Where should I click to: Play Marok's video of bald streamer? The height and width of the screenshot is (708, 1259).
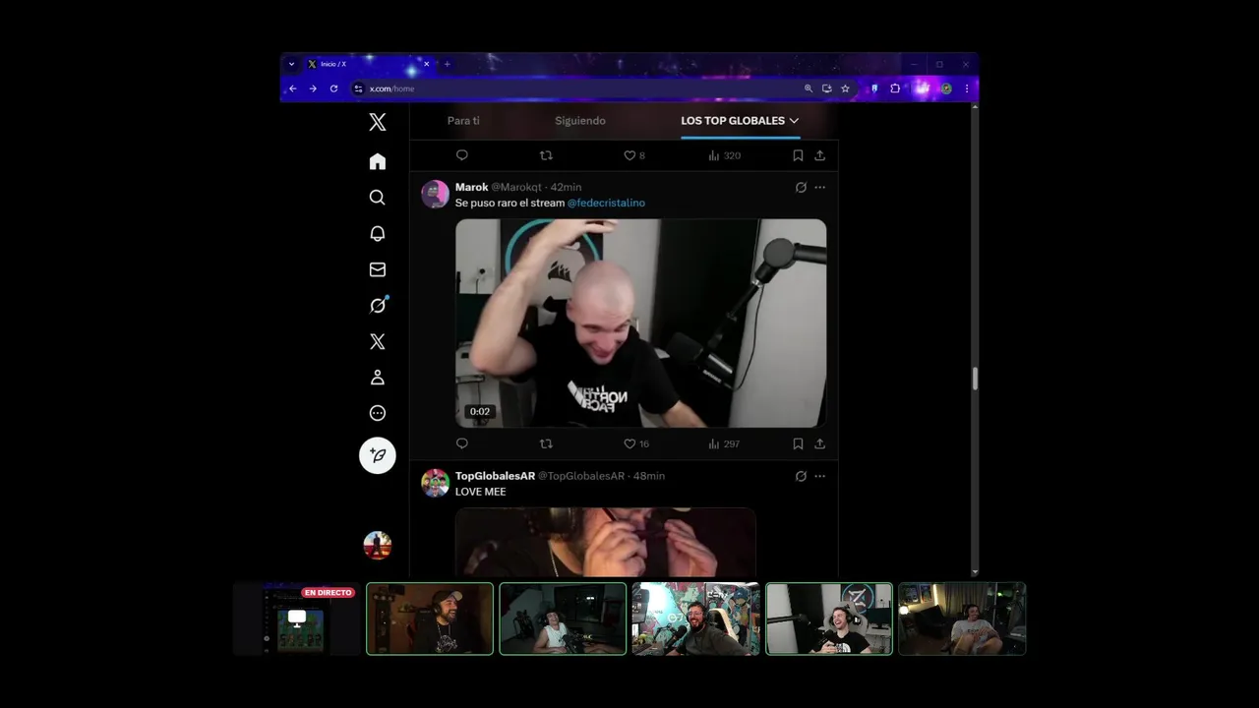640,324
